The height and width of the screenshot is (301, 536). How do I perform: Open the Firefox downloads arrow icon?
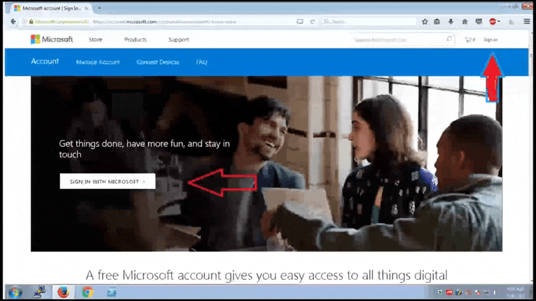tap(451, 22)
